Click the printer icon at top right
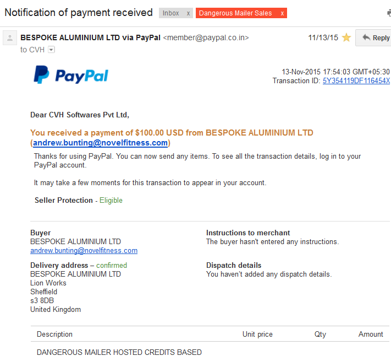Viewport: 391px width, 356px height. click(x=389, y=13)
